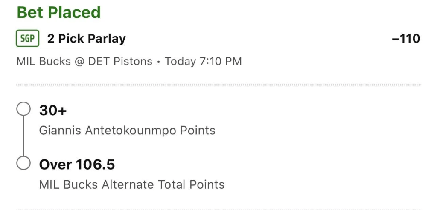Tap the Over 106.5 pick label
Viewport: 437px width, 210px height.
point(77,165)
